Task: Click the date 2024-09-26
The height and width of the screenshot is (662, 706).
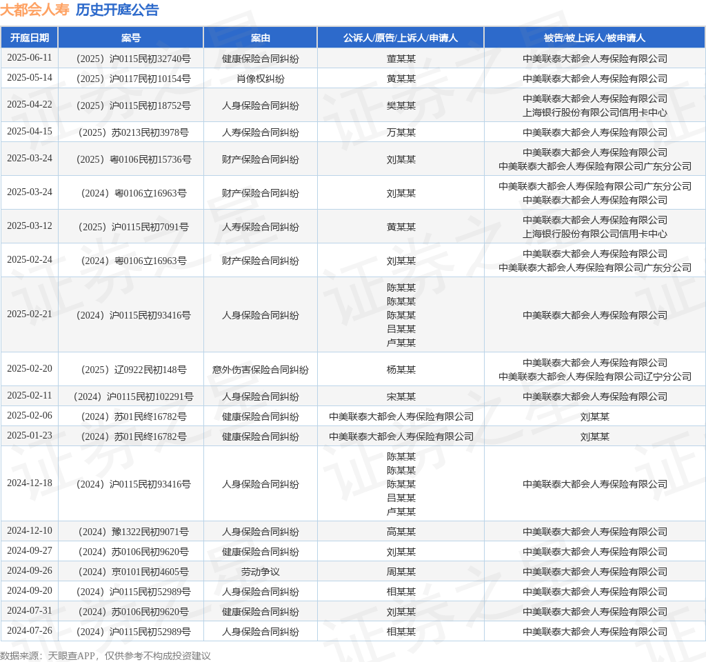Action: (30, 571)
